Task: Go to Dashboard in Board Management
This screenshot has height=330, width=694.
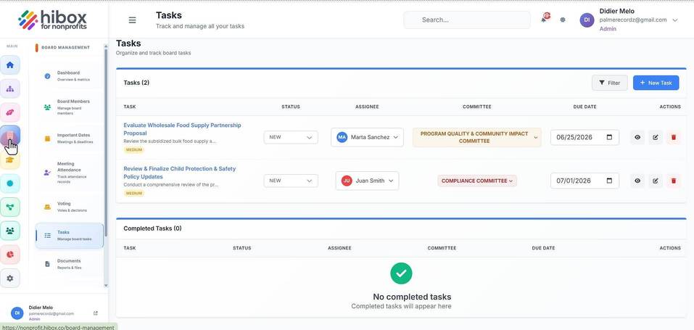Action: [69, 75]
